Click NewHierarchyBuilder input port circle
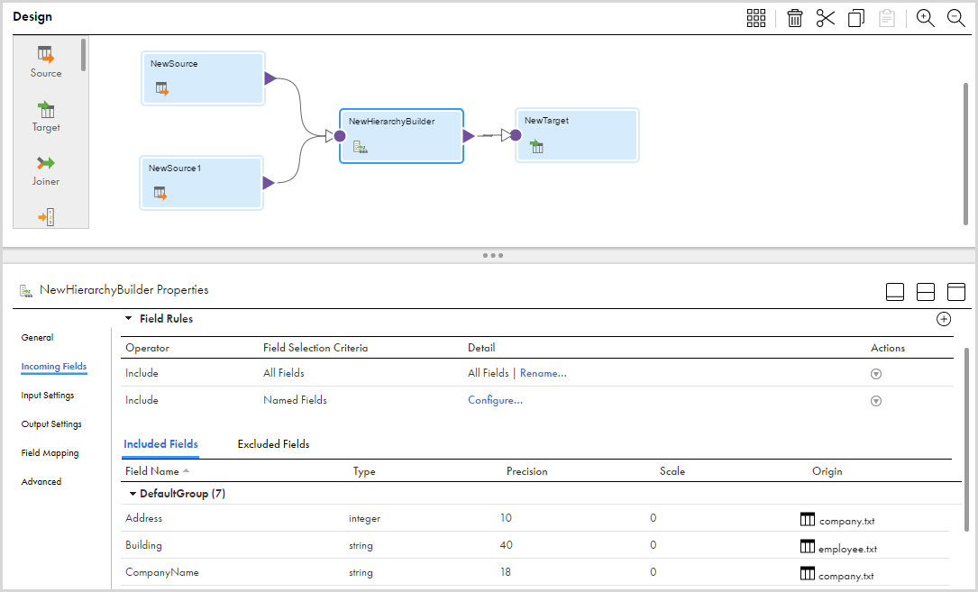Image resolution: width=978 pixels, height=592 pixels. coord(340,136)
